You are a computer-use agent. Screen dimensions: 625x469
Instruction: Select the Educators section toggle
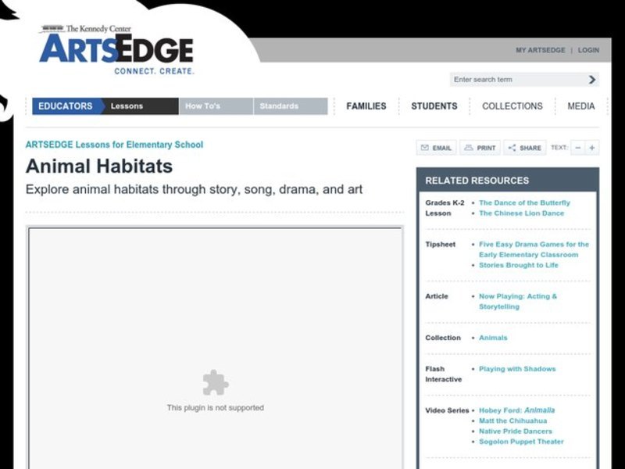[64, 106]
